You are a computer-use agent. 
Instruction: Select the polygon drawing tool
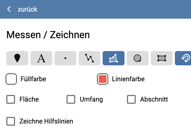(114, 58)
